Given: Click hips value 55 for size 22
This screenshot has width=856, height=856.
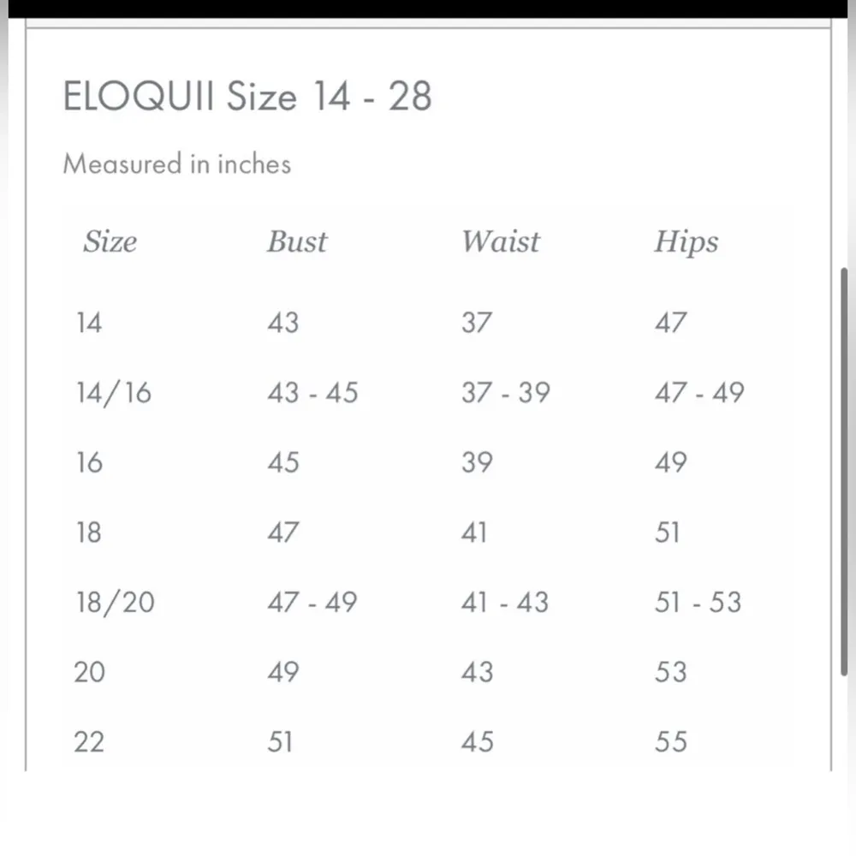Looking at the screenshot, I should pos(670,741).
